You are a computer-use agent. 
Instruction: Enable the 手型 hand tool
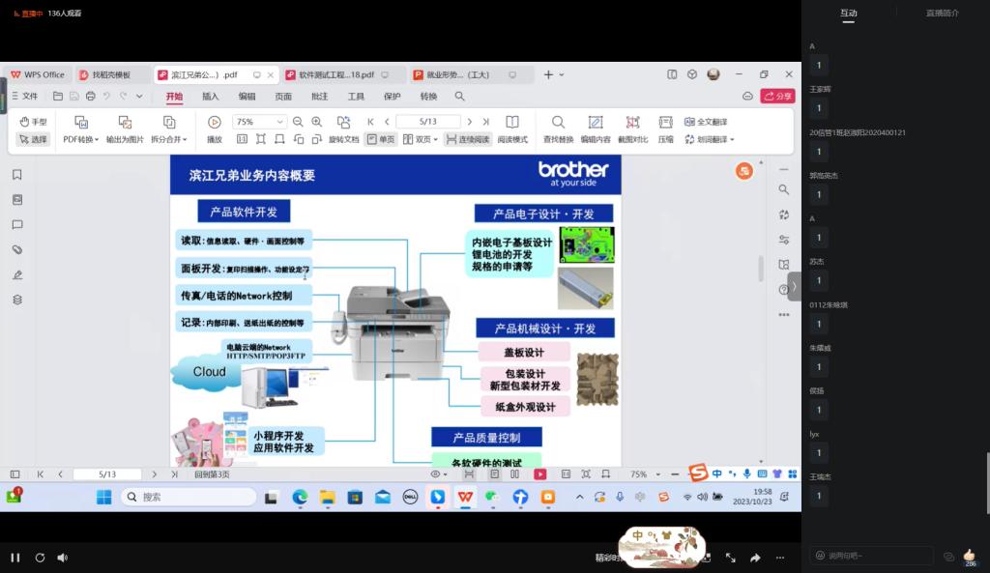33,122
